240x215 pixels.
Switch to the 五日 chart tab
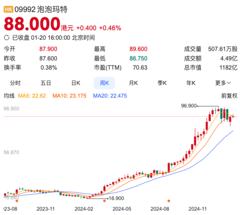[45, 83]
